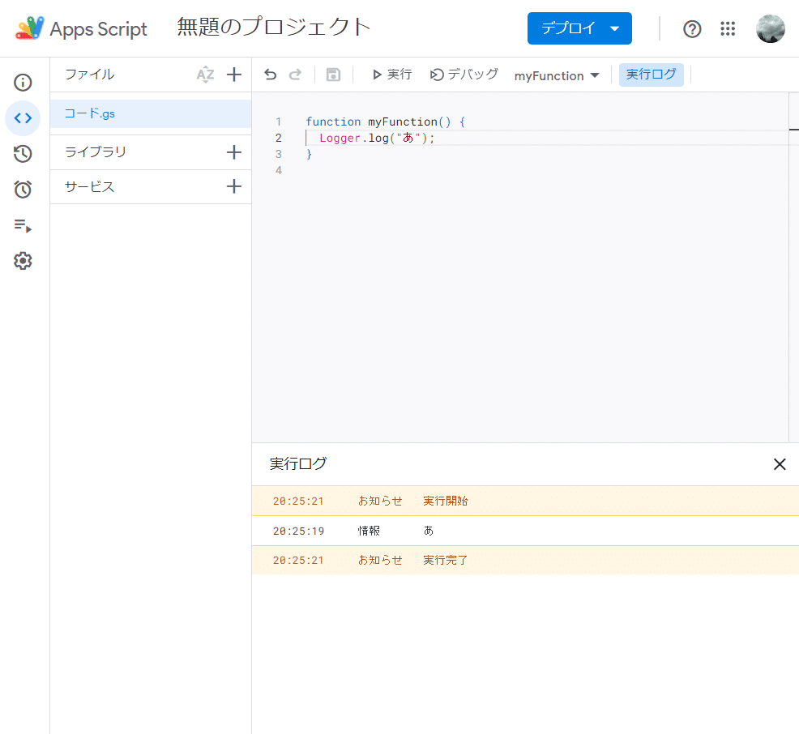799x734 pixels.
Task: Select the コード.gs file
Action: 151,113
